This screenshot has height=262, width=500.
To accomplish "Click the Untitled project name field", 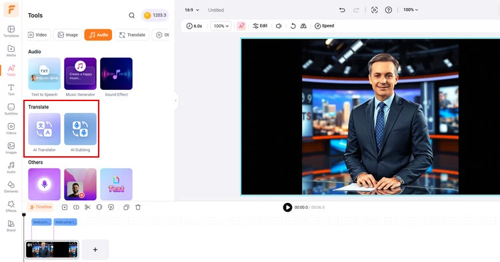I will coord(216,10).
